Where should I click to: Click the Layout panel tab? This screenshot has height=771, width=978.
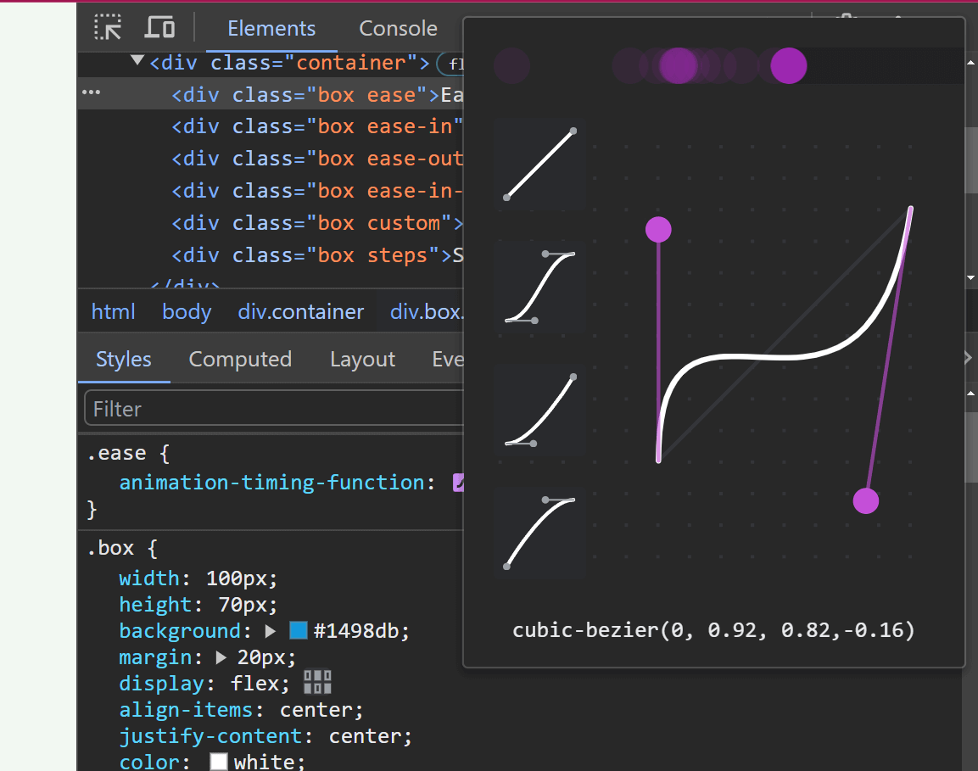362,359
